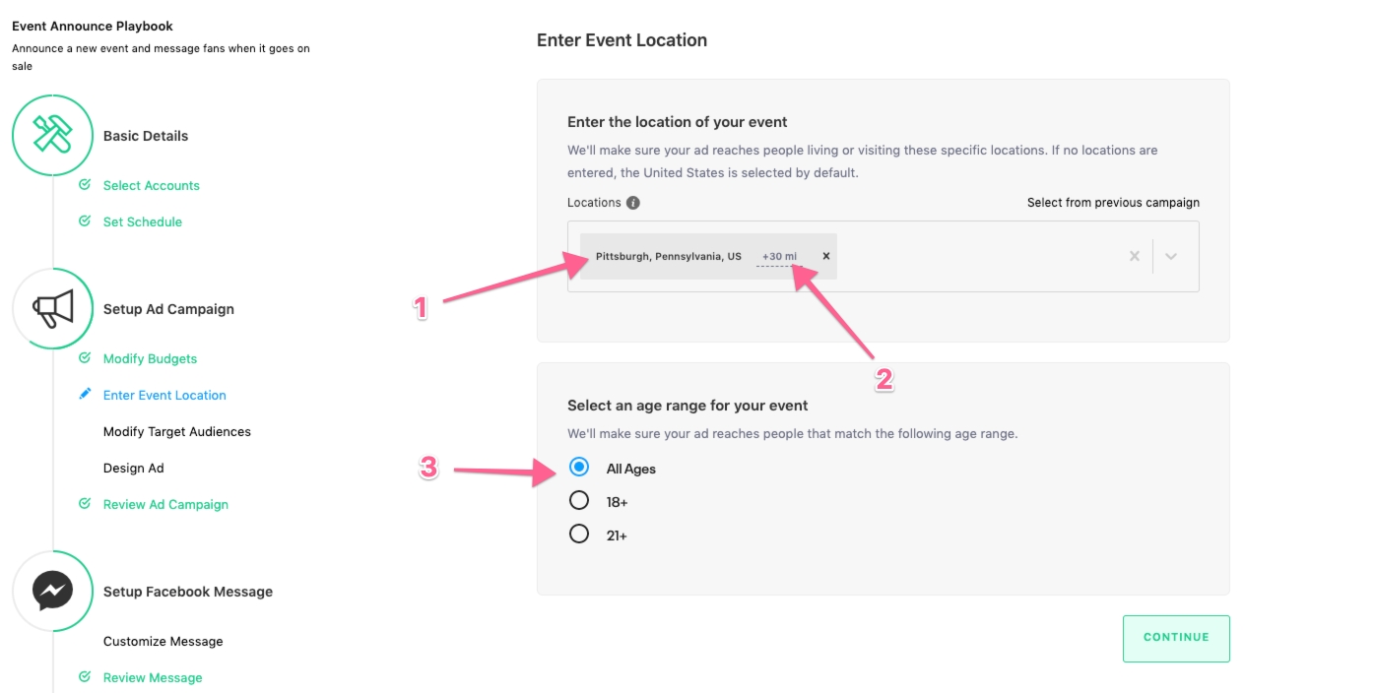
Task: Choose the 21+ age range
Action: pyautogui.click(x=579, y=535)
